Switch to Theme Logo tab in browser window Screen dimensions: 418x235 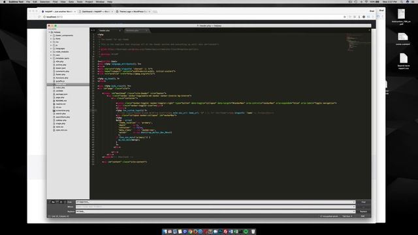tap(133, 12)
